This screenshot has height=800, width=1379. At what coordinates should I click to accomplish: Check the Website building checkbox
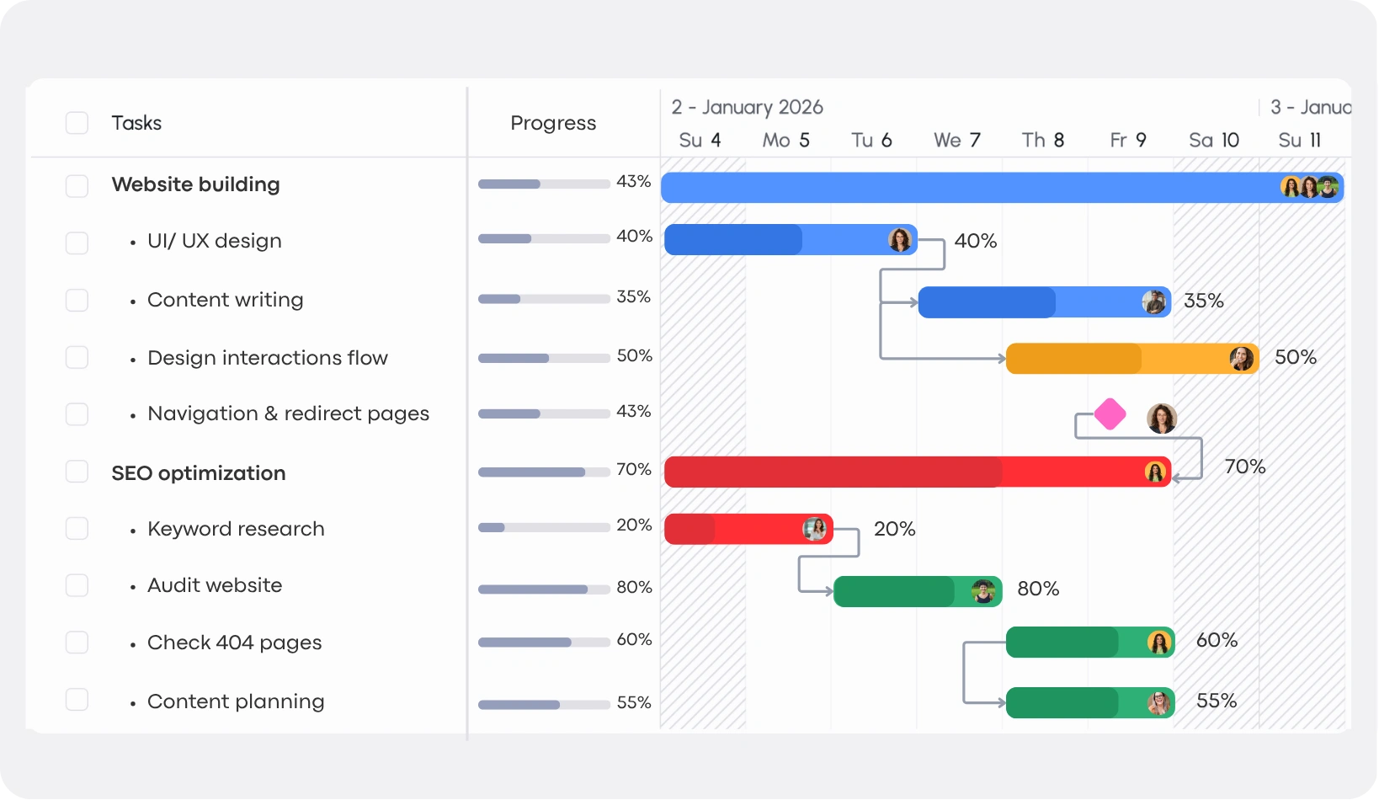click(x=77, y=186)
